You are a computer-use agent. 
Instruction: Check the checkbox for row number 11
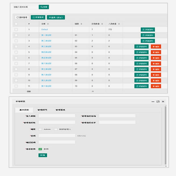(x=16, y=86)
